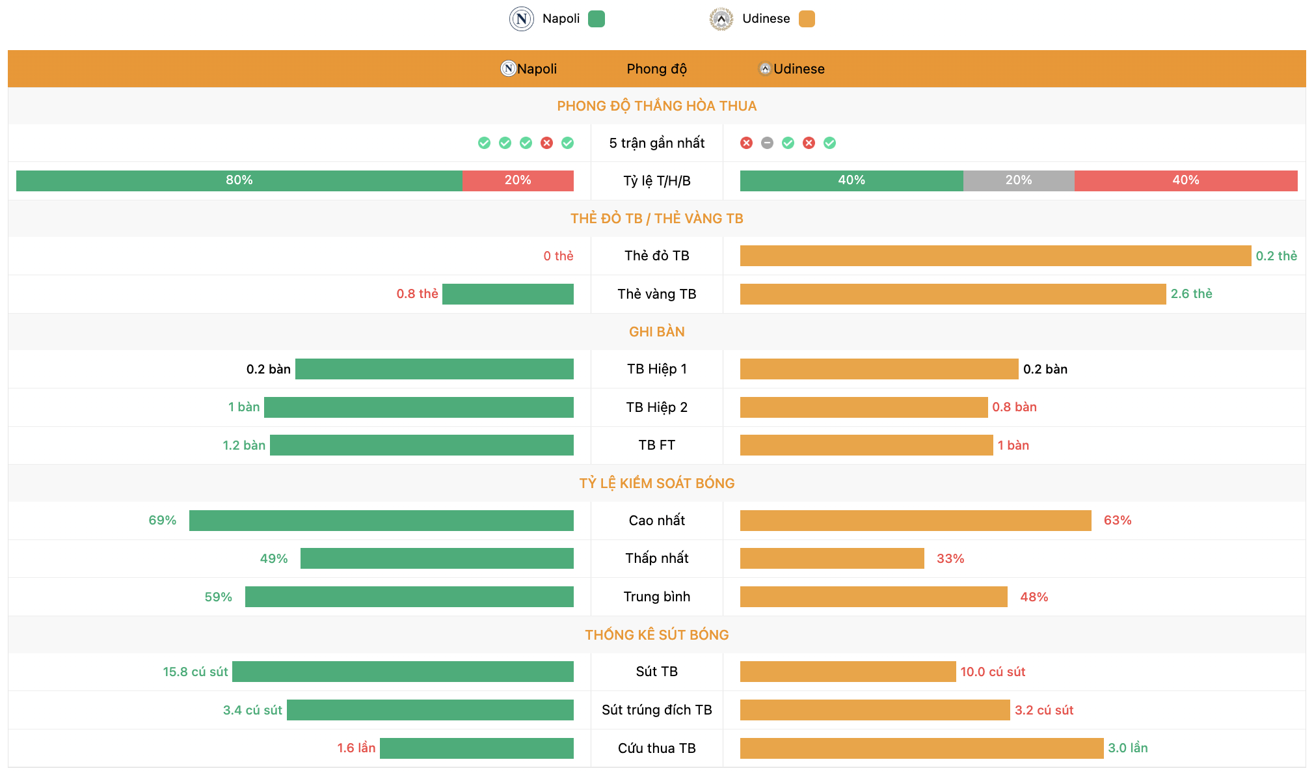1314x777 pixels.
Task: Click Napoli's third recent-match win icon
Action: 526,143
